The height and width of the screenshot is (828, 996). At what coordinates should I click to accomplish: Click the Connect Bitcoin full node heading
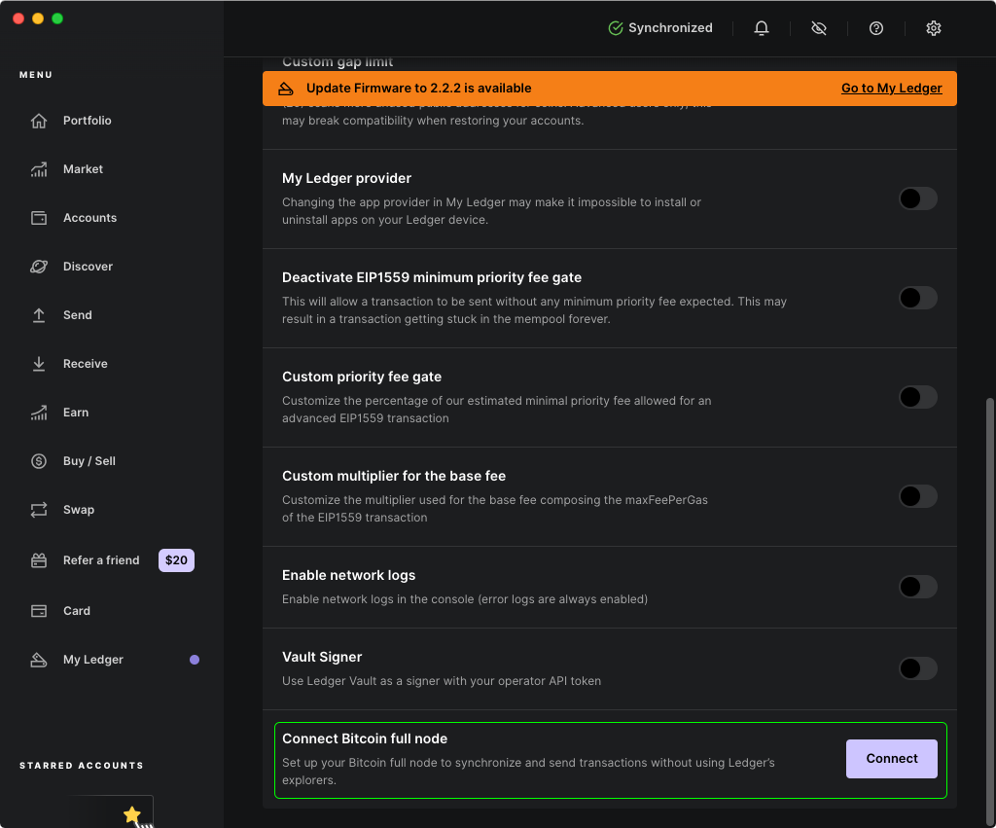(x=365, y=738)
